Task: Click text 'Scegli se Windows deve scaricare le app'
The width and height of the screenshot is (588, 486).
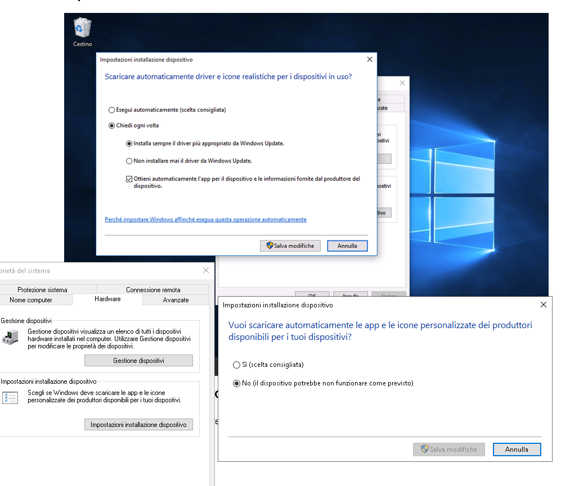Action: 105,396
